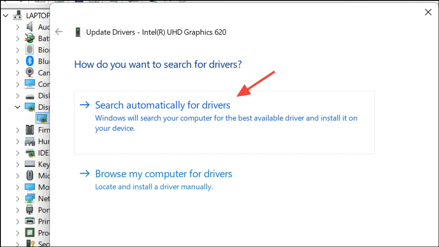
Task: Select the "LAPTOP" root label text
Action: click(x=38, y=16)
